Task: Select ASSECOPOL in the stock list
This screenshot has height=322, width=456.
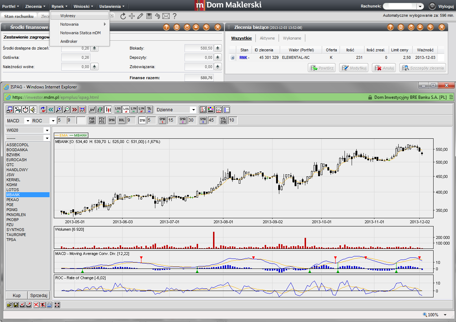Action: coord(27,145)
